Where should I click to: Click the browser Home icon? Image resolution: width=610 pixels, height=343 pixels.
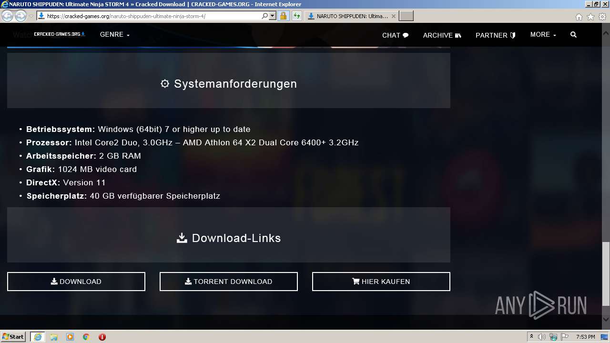click(579, 17)
